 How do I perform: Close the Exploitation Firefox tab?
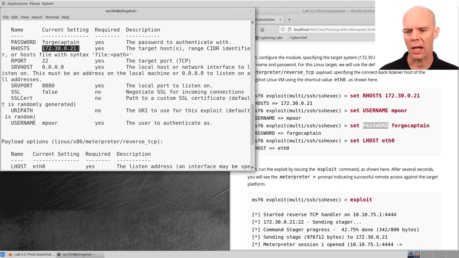coord(280,19)
